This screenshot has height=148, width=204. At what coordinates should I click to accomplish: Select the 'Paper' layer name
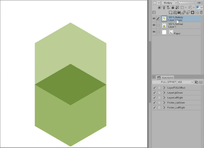click(177, 33)
